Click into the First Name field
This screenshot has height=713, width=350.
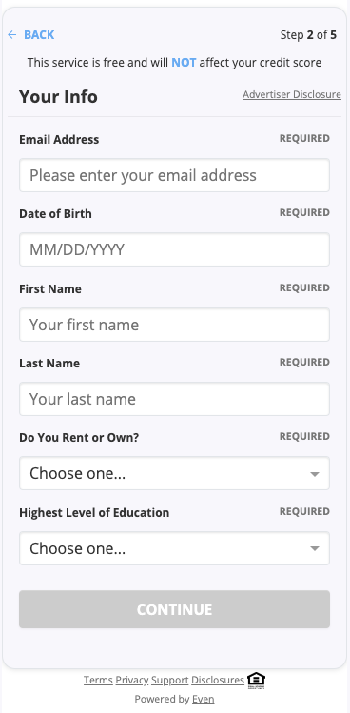pyautogui.click(x=175, y=325)
